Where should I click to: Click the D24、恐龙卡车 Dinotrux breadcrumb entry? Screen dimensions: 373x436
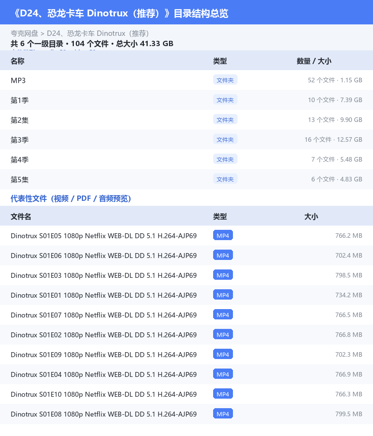(98, 34)
